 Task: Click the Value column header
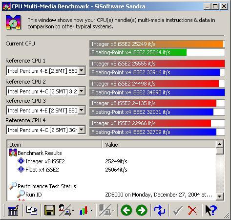(159, 145)
